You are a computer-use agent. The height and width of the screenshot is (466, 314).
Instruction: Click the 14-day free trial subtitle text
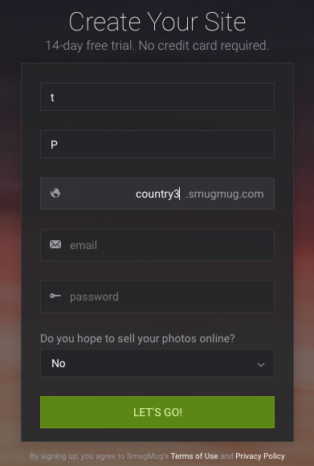click(x=157, y=46)
